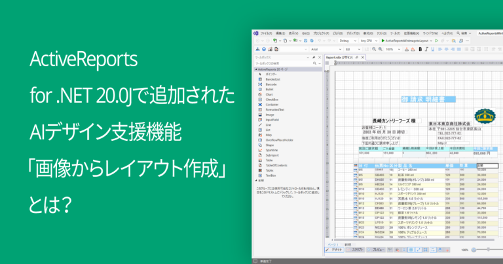Collapse the ActiveReports 20 ページ group
Image resolution: width=503 pixels, height=264 pixels.
click(256, 69)
